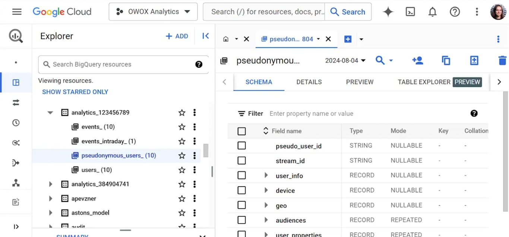Star the pseudonymous_users_ table
Viewport: 509px width, 237px height.
pyautogui.click(x=182, y=156)
